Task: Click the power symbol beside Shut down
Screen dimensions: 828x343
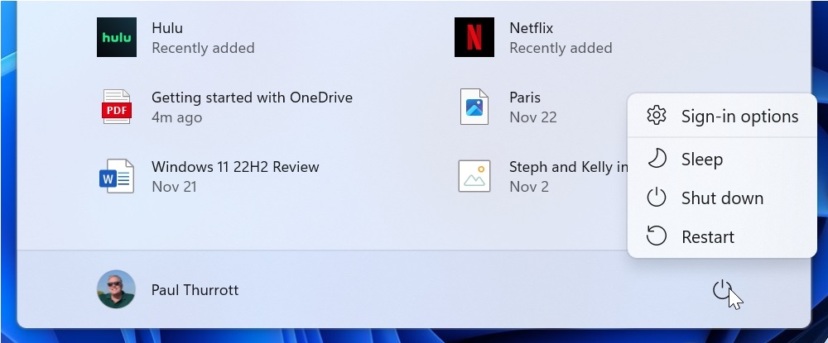Action: click(x=657, y=198)
